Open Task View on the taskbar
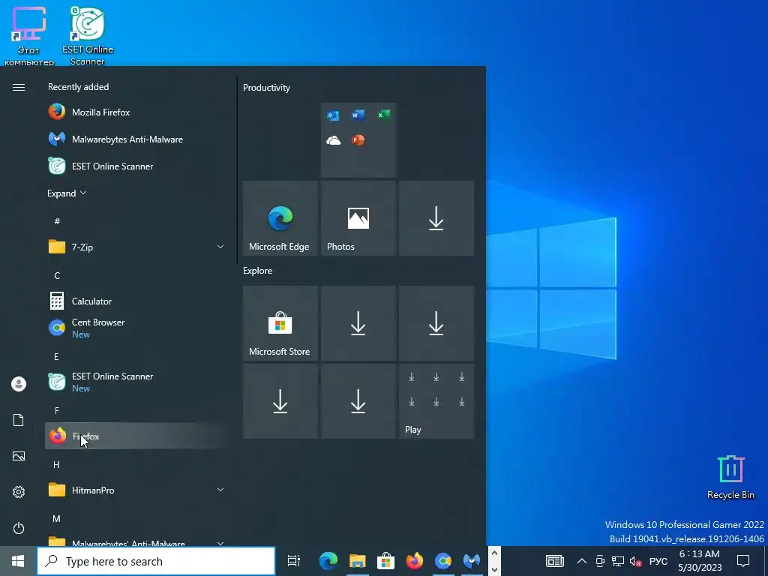Viewport: 768px width, 576px height. coord(294,561)
